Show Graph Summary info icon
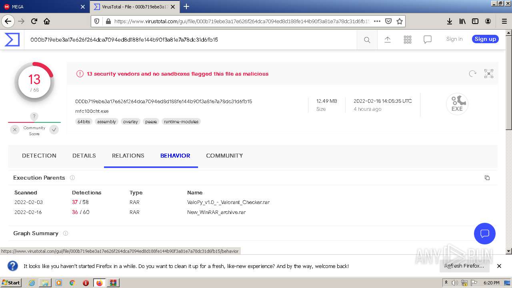This screenshot has height=288, width=512. tap(66, 233)
